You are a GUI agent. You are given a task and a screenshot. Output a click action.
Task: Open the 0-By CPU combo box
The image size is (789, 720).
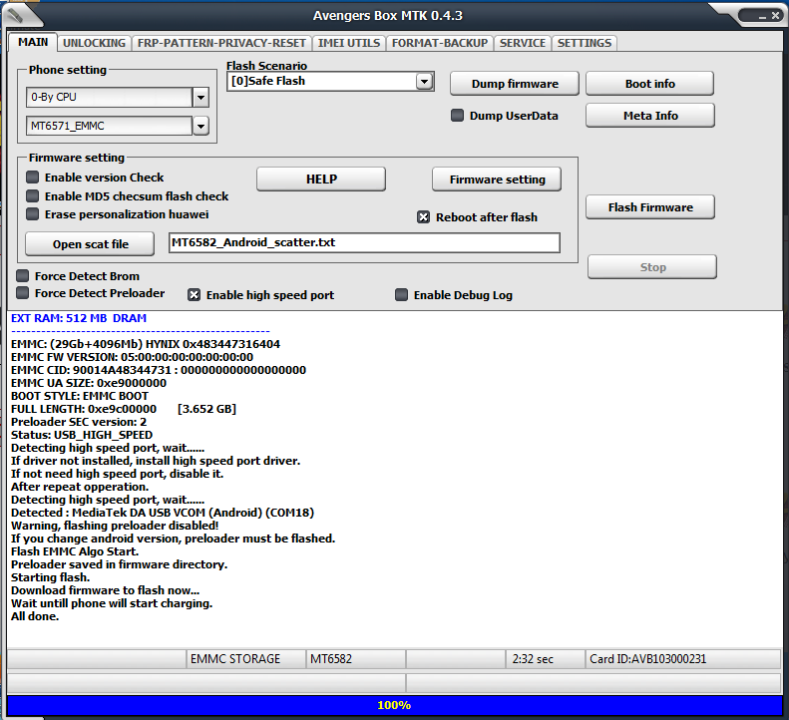pyautogui.click(x=118, y=97)
